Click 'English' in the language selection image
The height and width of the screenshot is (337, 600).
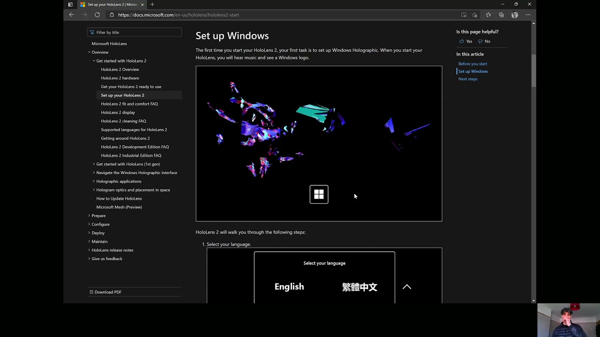[x=289, y=286]
